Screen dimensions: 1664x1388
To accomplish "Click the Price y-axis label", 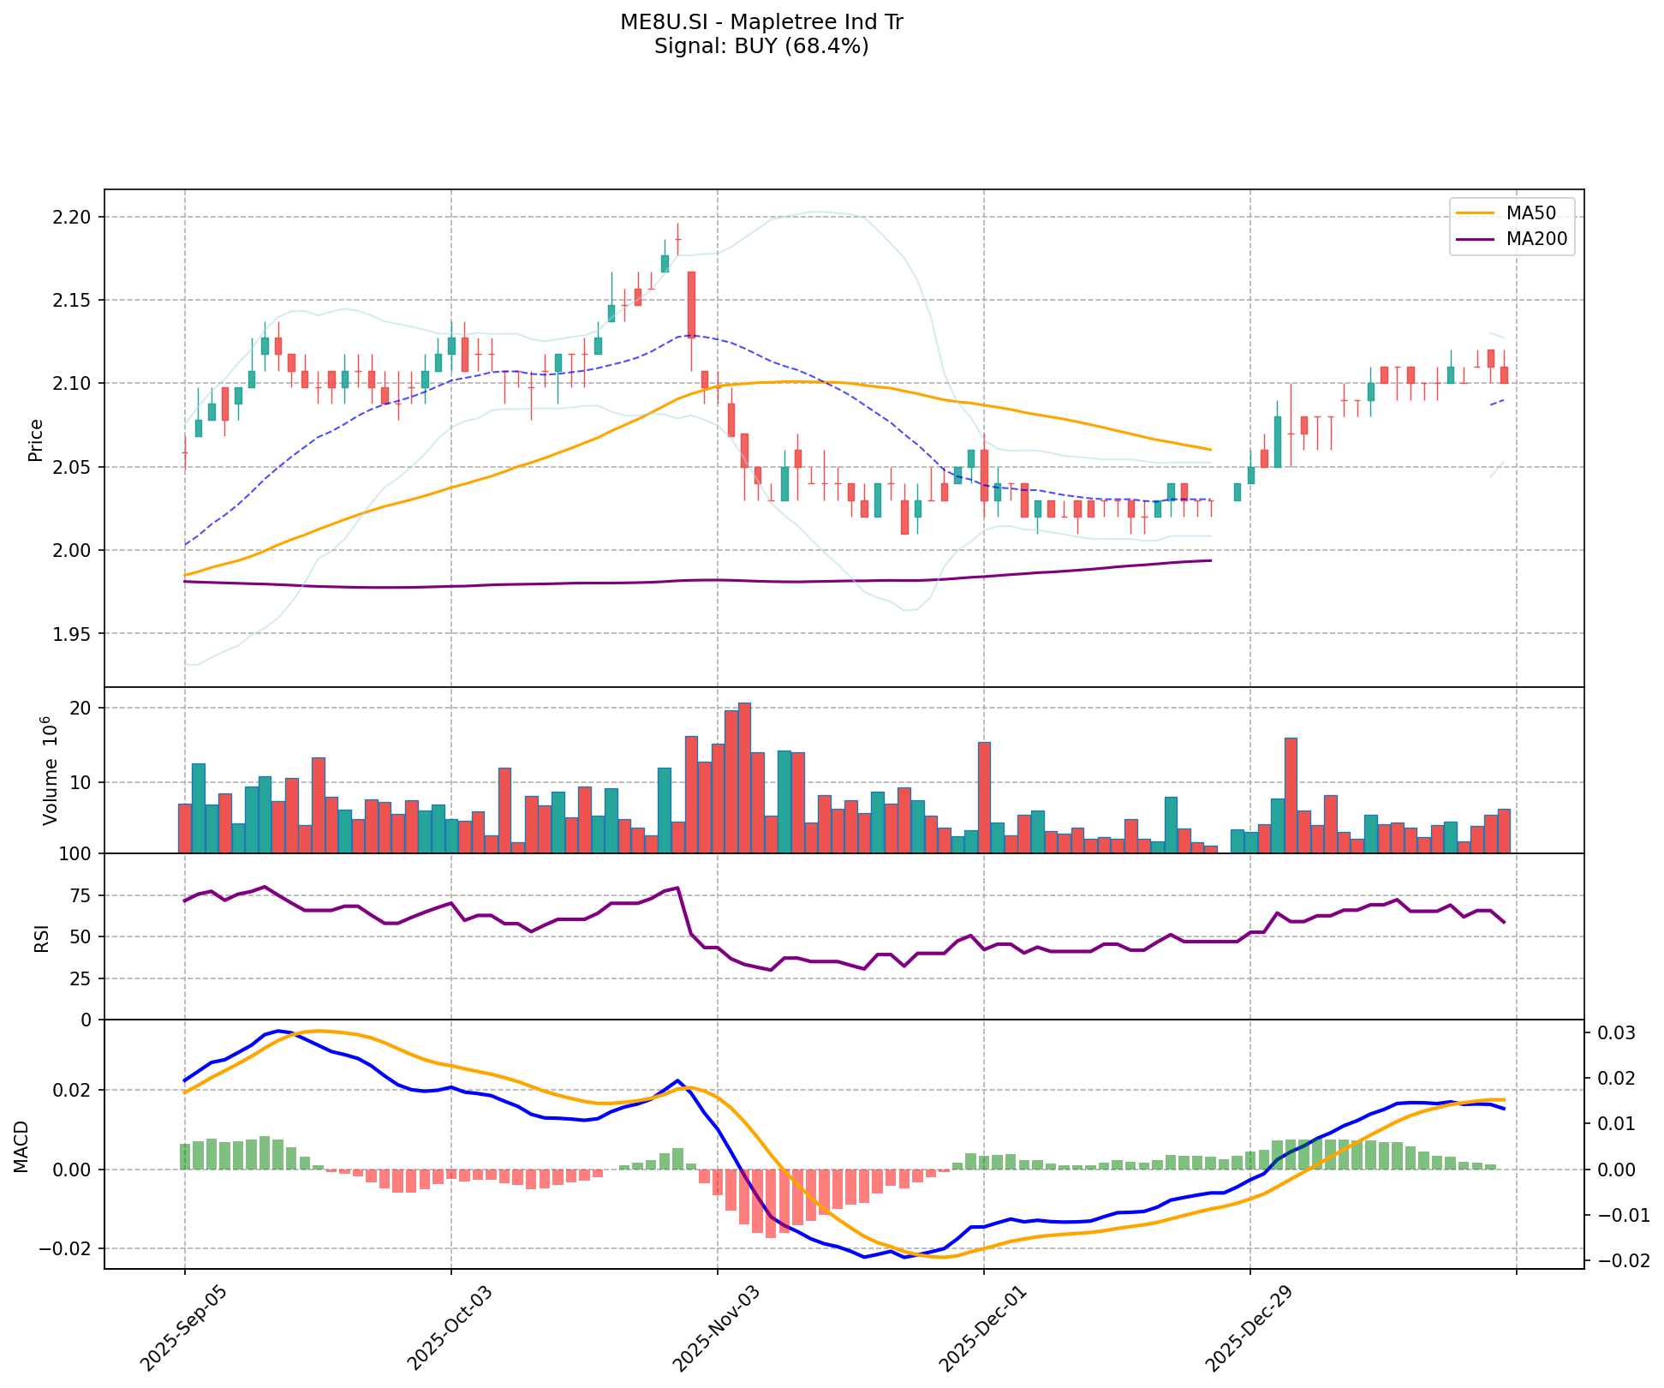I will [x=36, y=440].
